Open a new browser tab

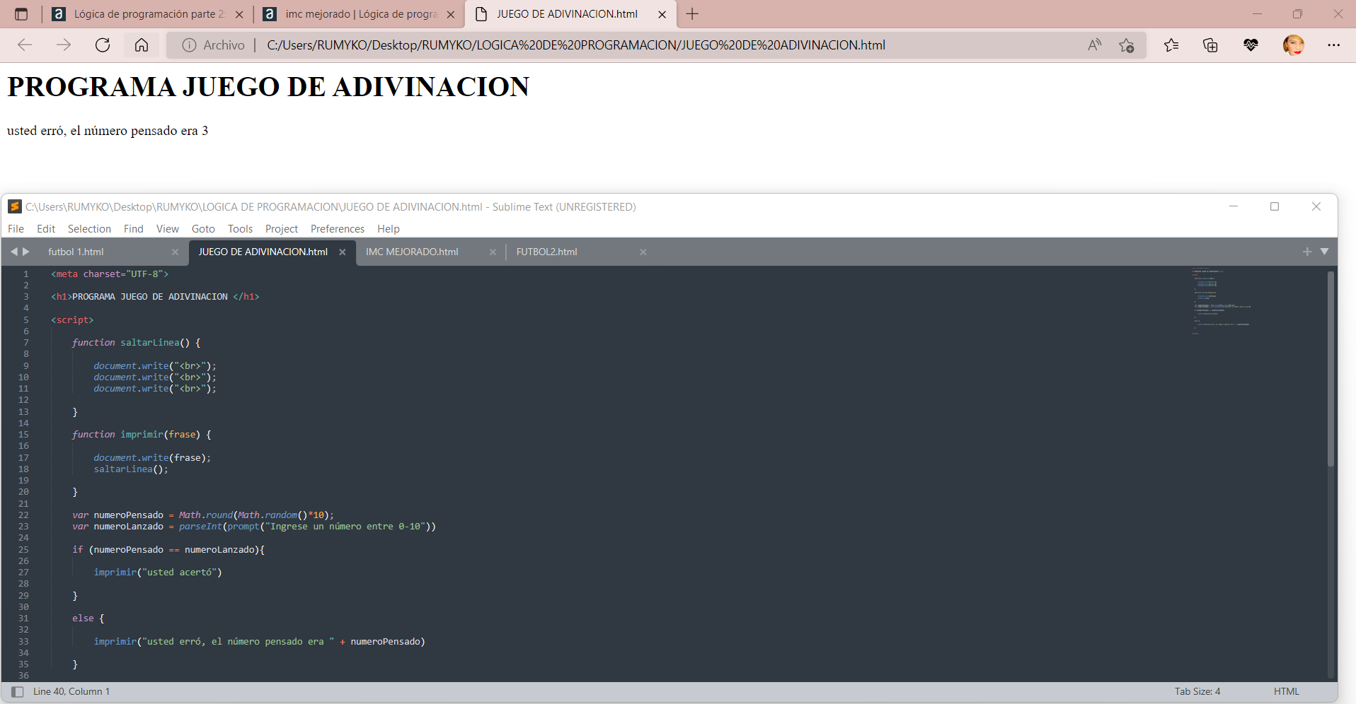[x=692, y=14]
